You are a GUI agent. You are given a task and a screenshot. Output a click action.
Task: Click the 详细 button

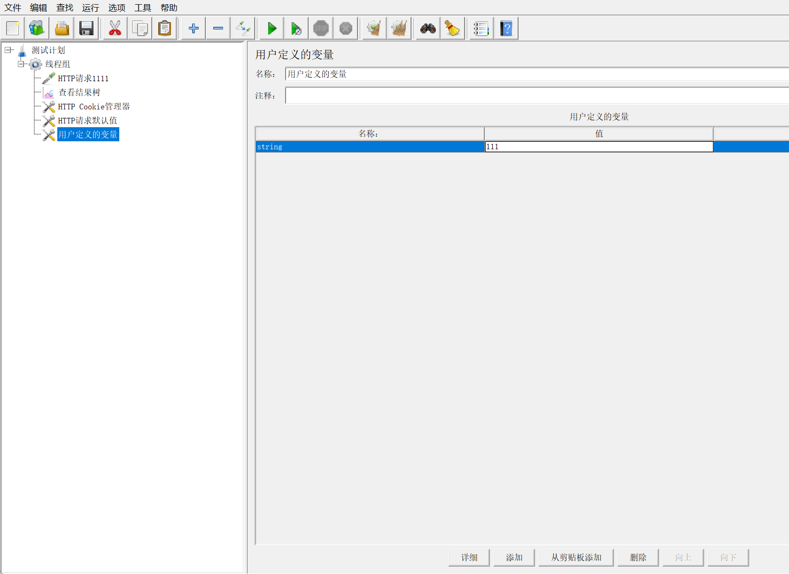coord(469,558)
